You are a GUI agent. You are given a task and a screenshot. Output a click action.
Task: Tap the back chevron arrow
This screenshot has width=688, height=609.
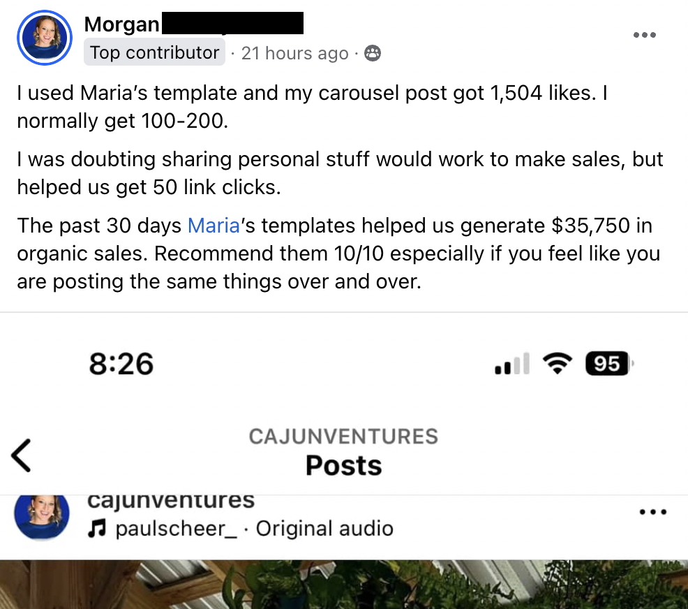pos(22,455)
